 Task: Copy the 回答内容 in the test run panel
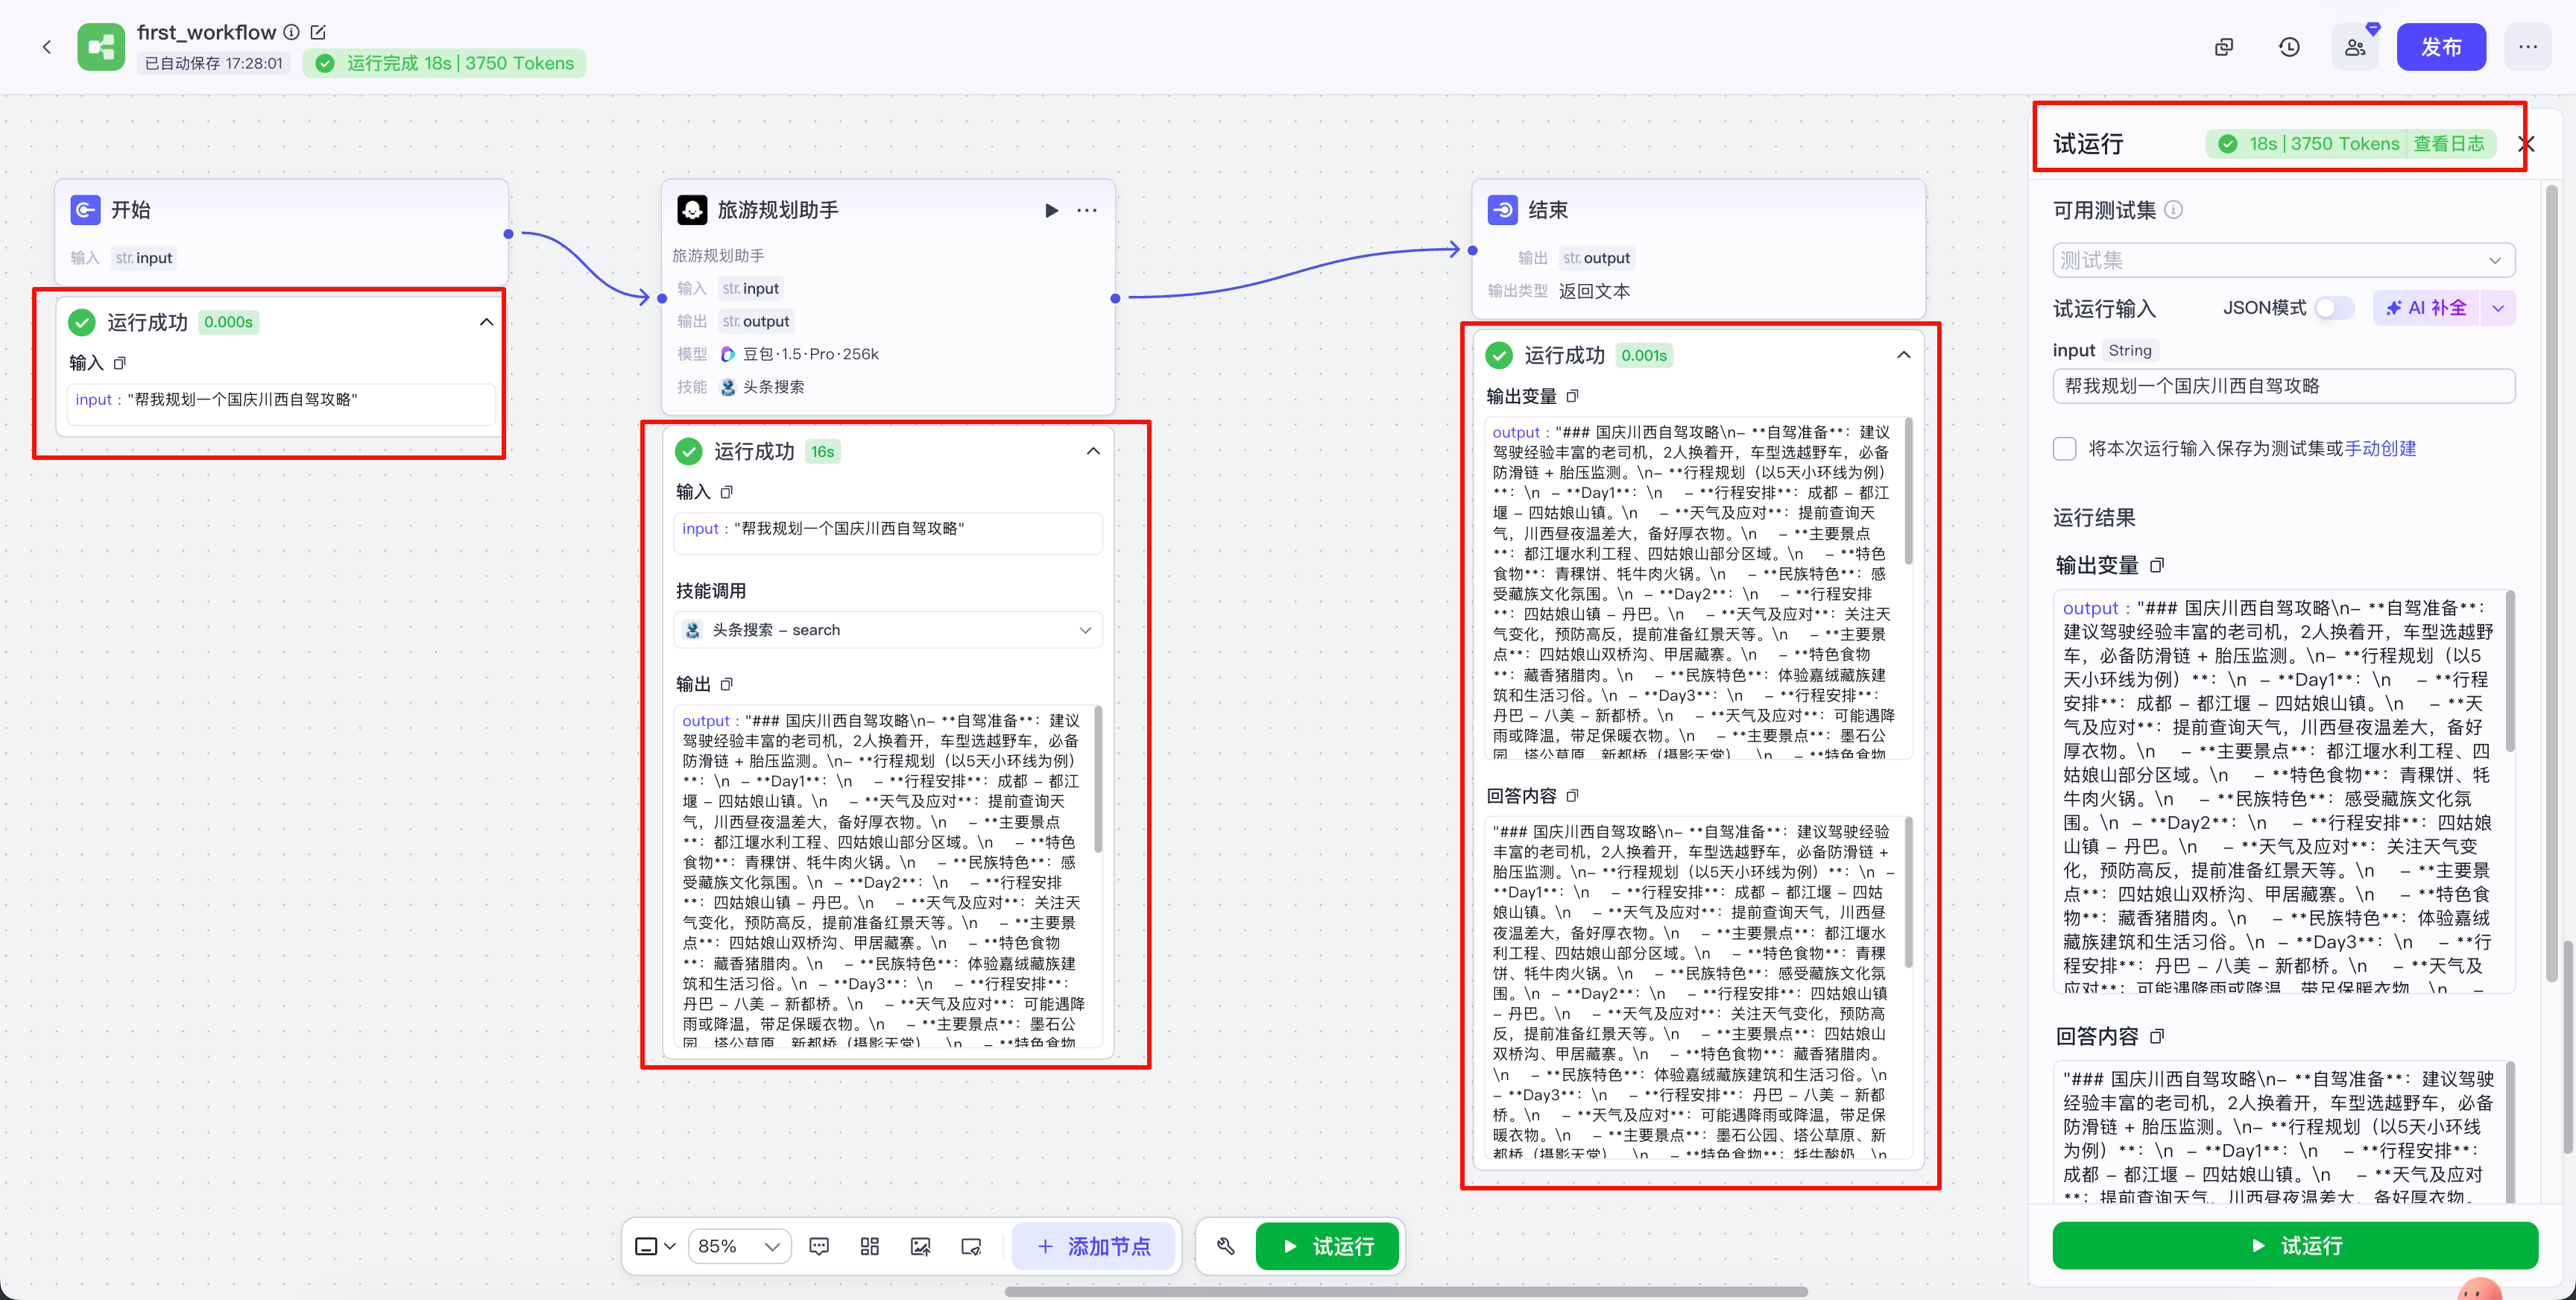(x=2157, y=1036)
